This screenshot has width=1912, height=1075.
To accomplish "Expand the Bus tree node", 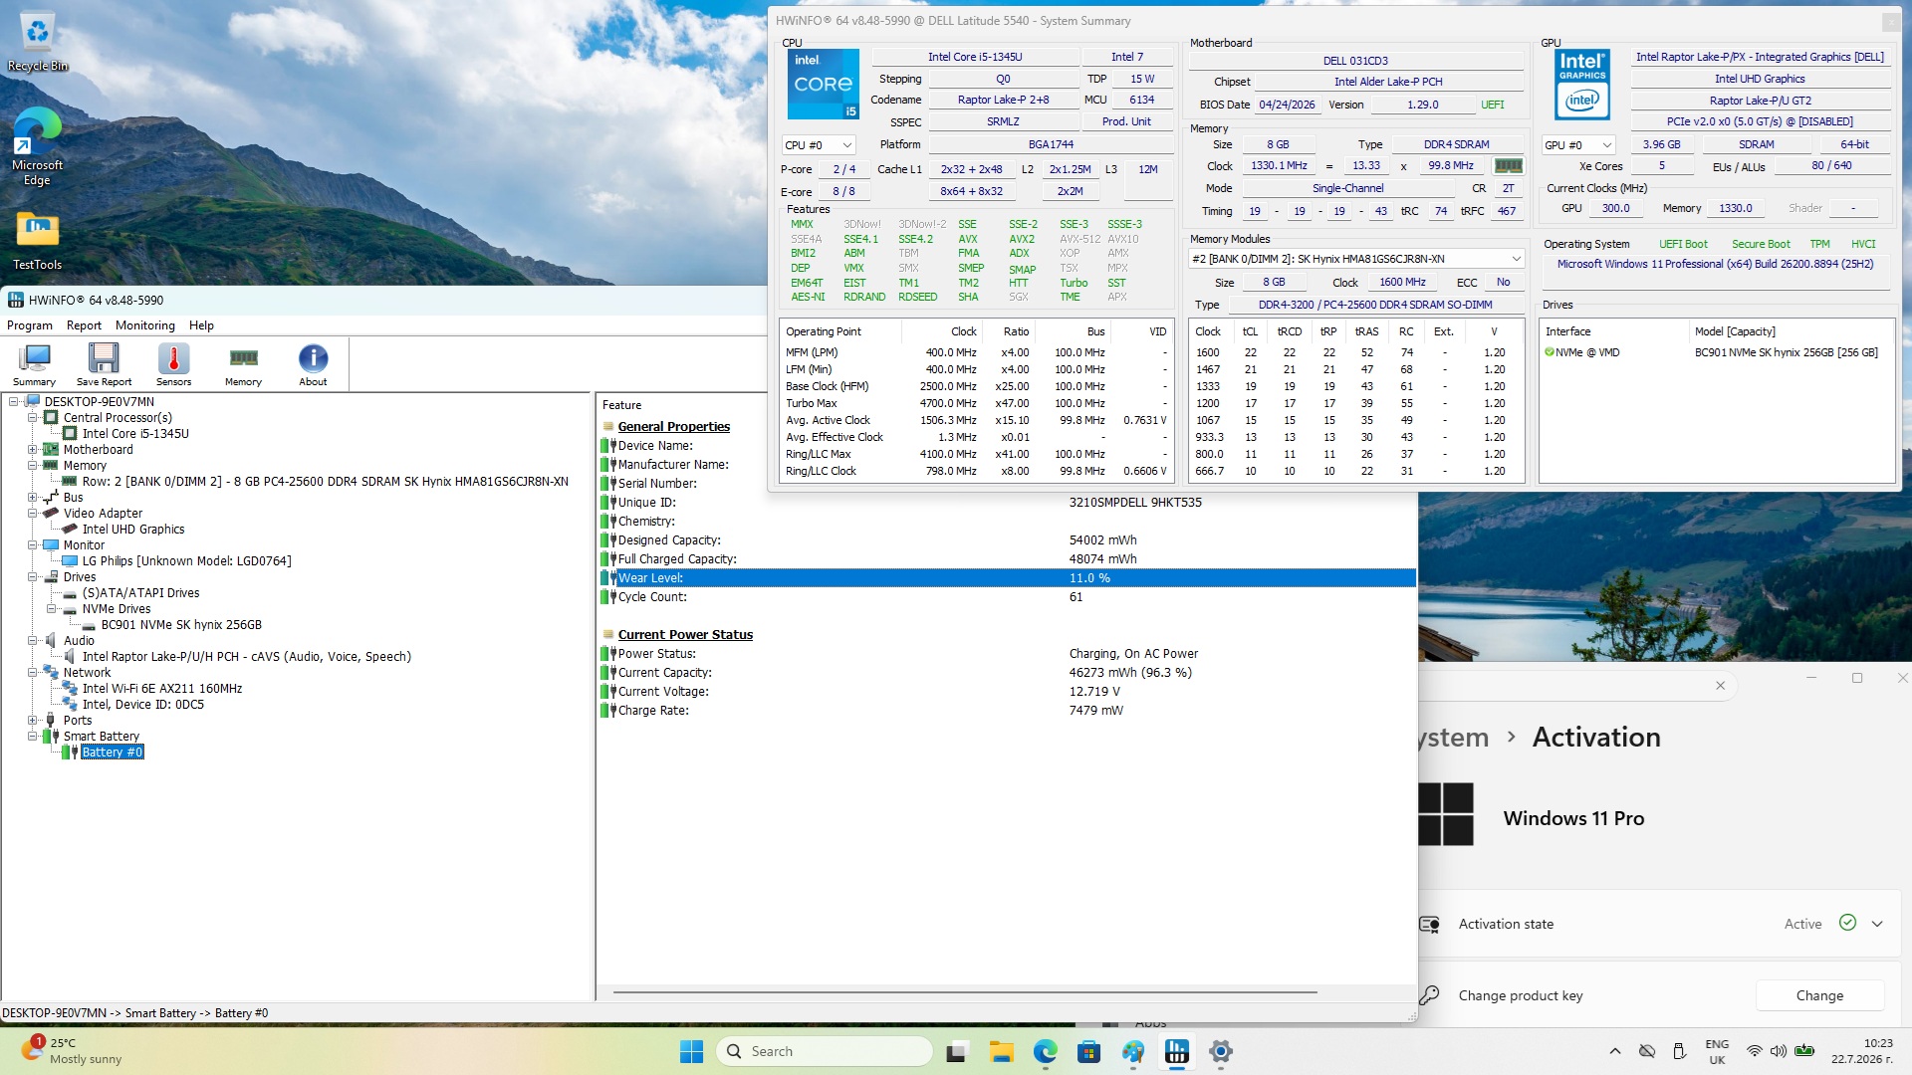I will pos(33,498).
